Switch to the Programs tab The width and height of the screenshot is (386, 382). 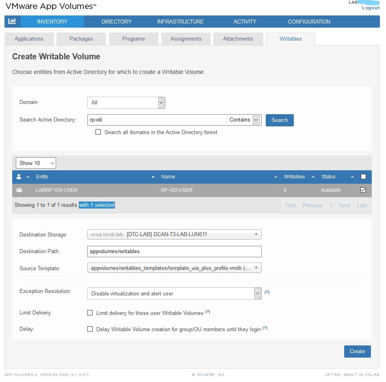point(133,39)
